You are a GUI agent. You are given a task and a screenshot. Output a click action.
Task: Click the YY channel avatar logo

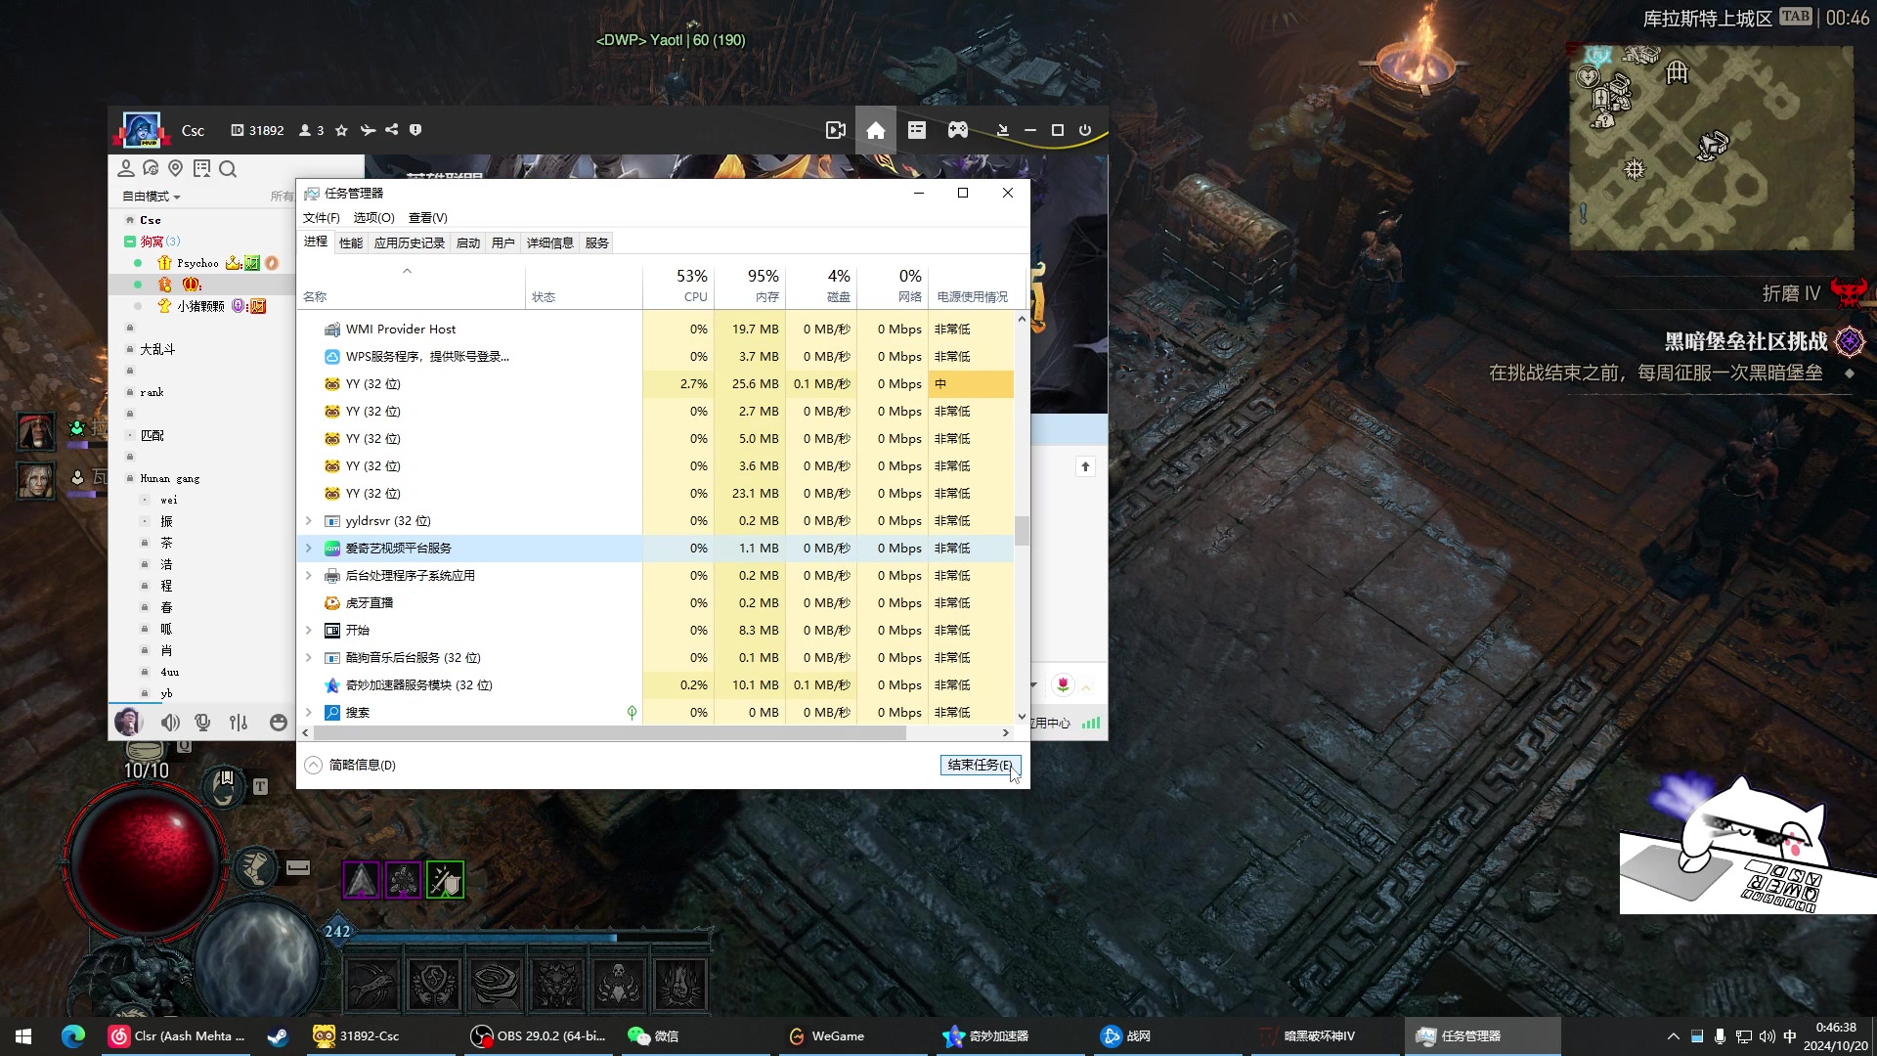coord(142,129)
